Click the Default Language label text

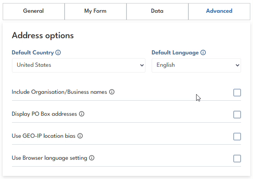coord(175,52)
